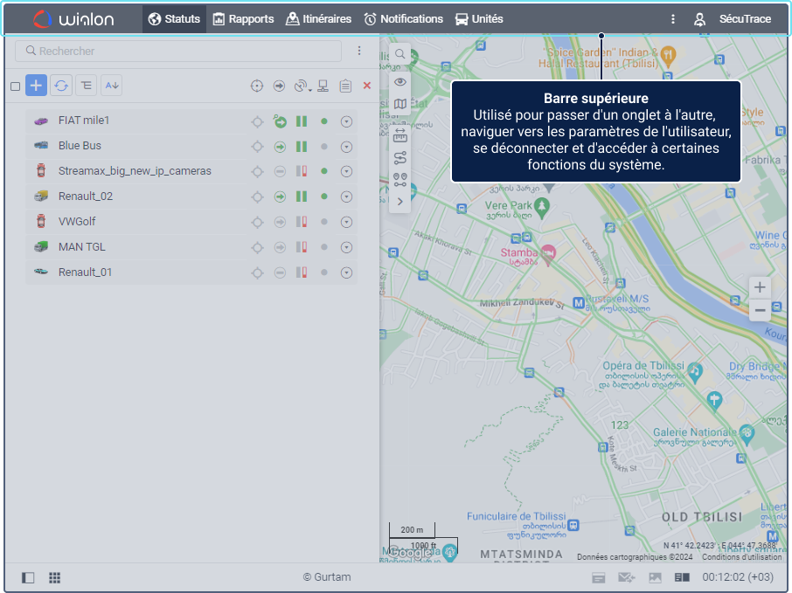Open the map search tool
This screenshot has width=792, height=593.
coord(399,54)
